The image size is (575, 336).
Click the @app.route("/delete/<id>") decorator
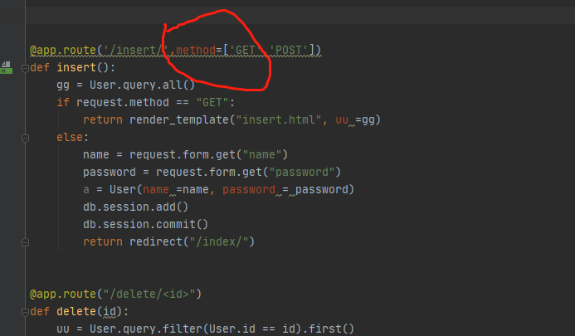tap(115, 295)
